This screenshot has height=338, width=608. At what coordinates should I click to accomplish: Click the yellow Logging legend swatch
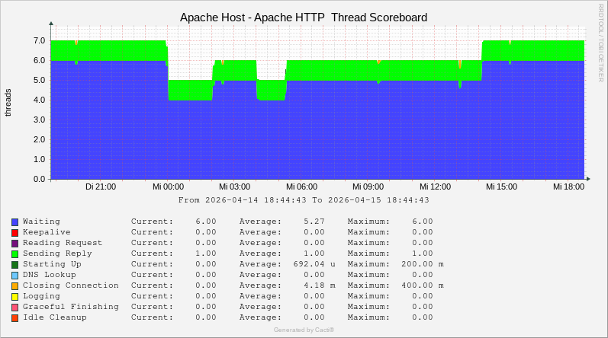[14, 296]
